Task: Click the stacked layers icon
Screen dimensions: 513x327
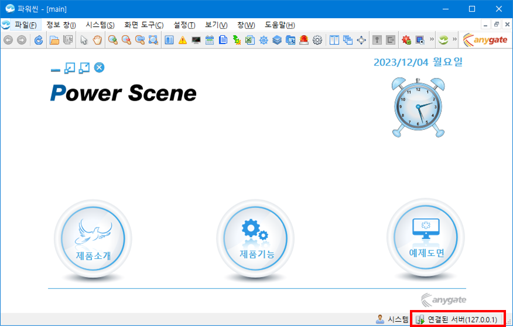Action: click(x=277, y=40)
